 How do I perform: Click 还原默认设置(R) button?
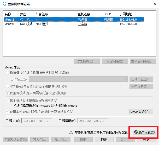click(x=15, y=140)
